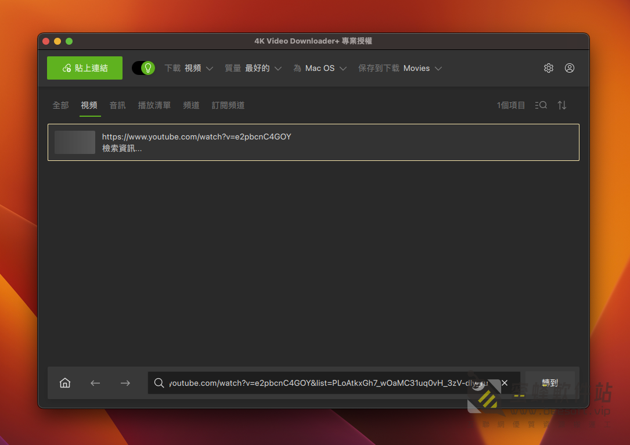Go back with the left arrow
Image resolution: width=630 pixels, height=445 pixels.
coord(95,383)
